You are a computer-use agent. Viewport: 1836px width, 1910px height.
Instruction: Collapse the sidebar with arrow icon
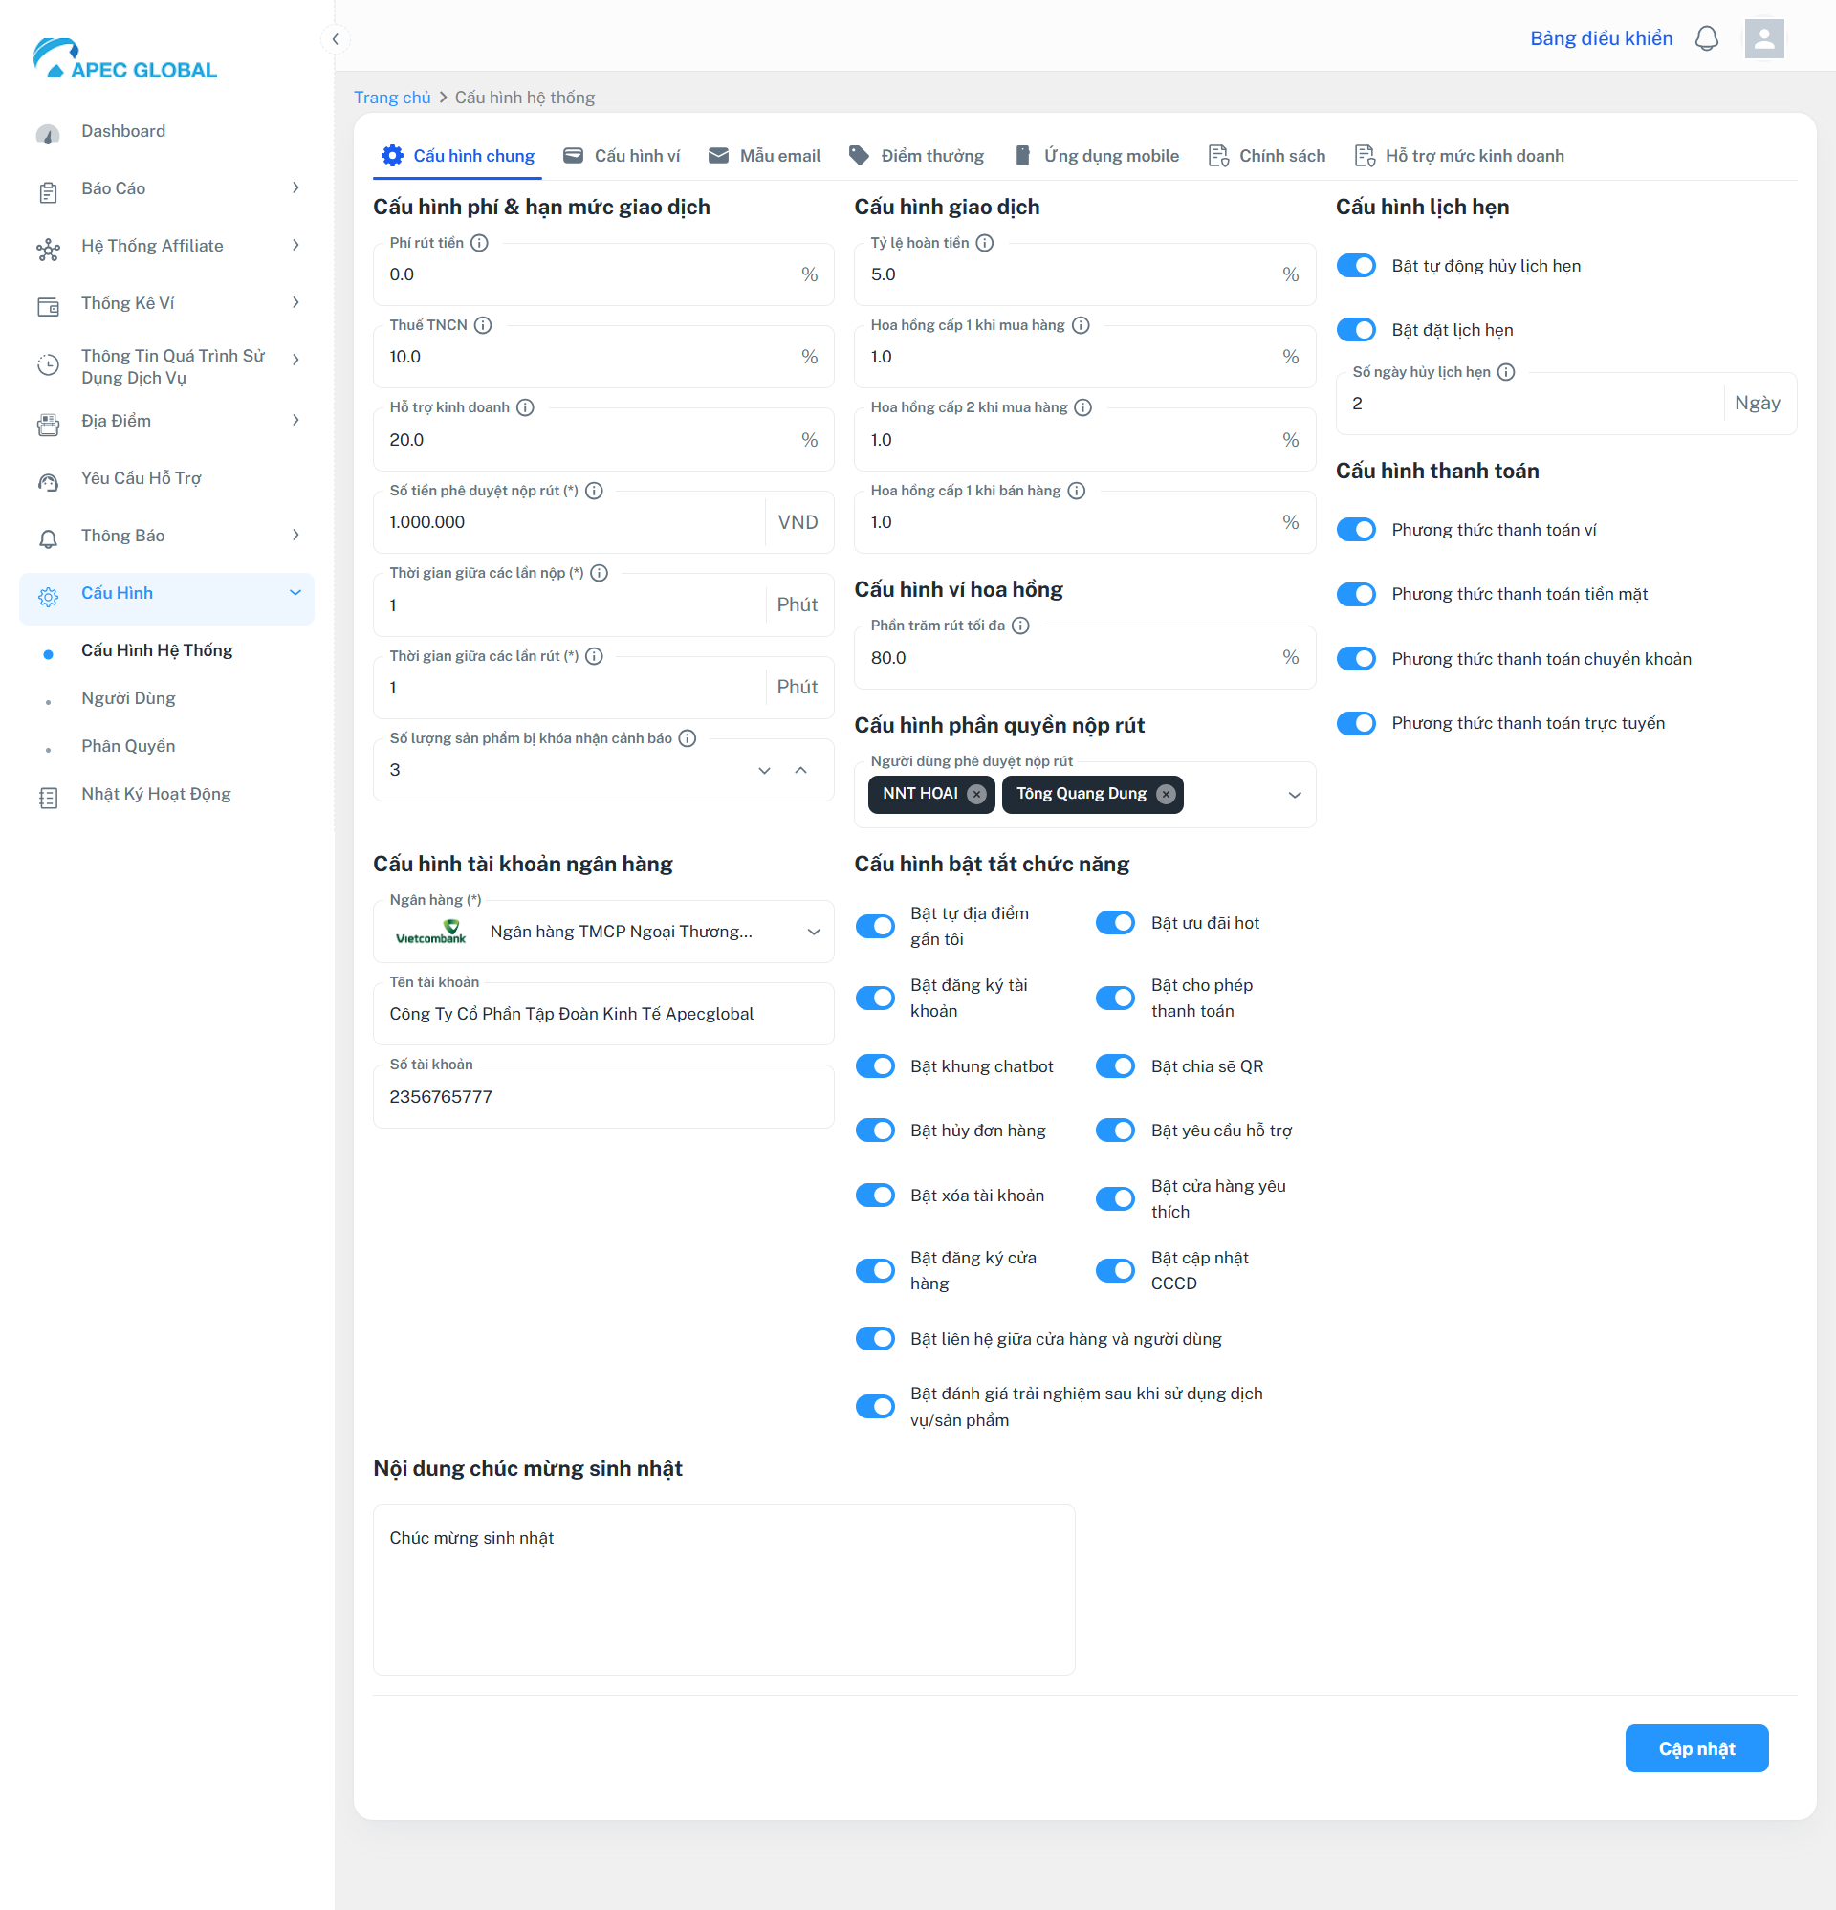pos(335,39)
